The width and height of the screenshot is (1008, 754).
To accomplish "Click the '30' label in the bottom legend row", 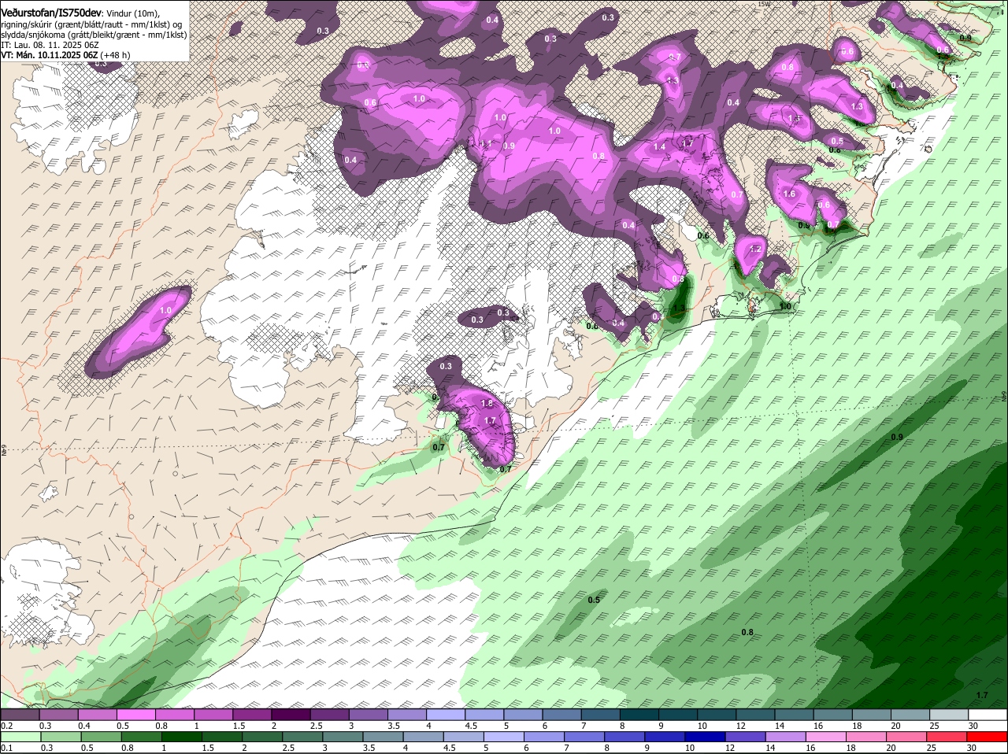I will [972, 748].
